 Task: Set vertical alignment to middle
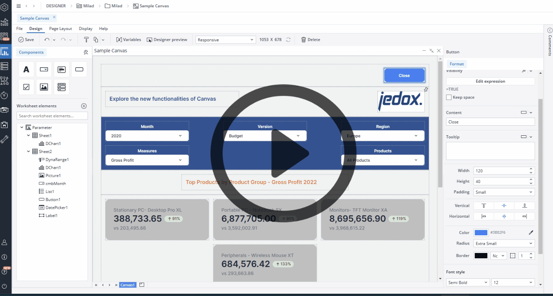(x=504, y=206)
